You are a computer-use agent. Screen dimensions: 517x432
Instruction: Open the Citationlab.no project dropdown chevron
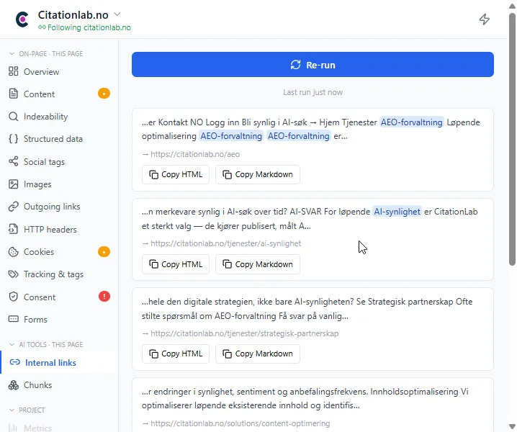pos(117,14)
